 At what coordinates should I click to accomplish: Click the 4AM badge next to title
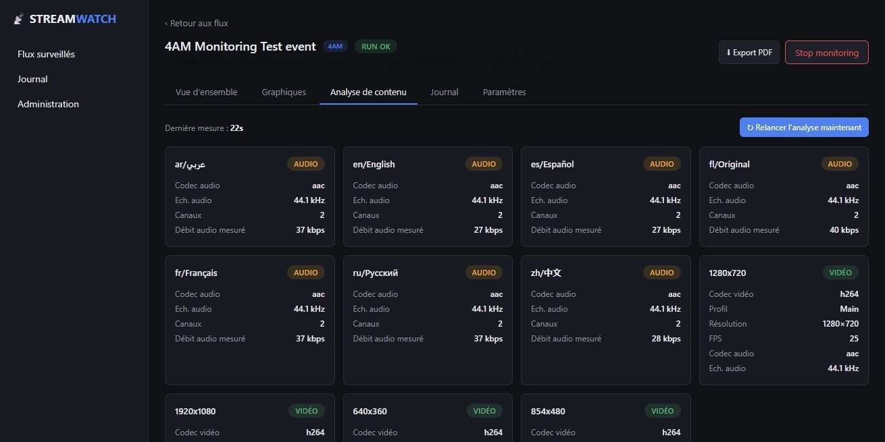point(336,47)
